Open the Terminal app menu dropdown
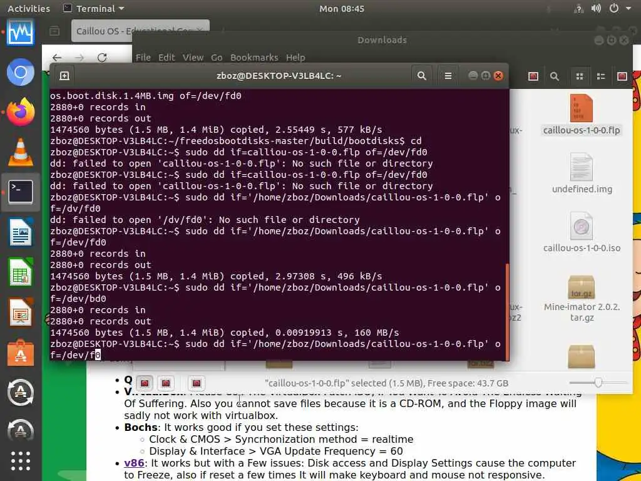641x481 pixels. (x=94, y=8)
